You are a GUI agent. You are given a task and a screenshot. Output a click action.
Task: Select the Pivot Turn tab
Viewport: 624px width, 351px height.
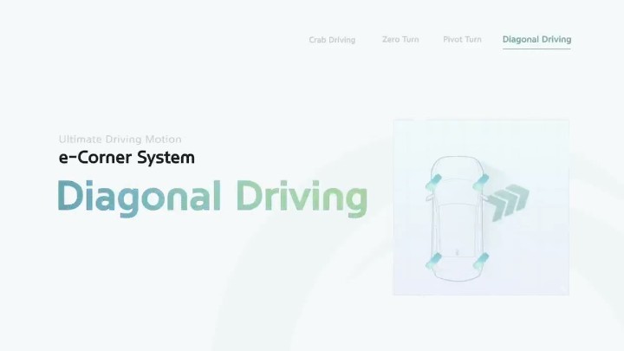462,39
